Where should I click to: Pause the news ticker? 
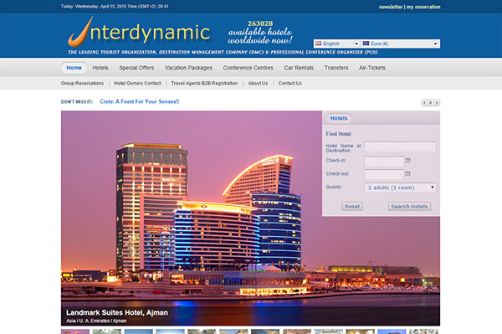(430, 103)
